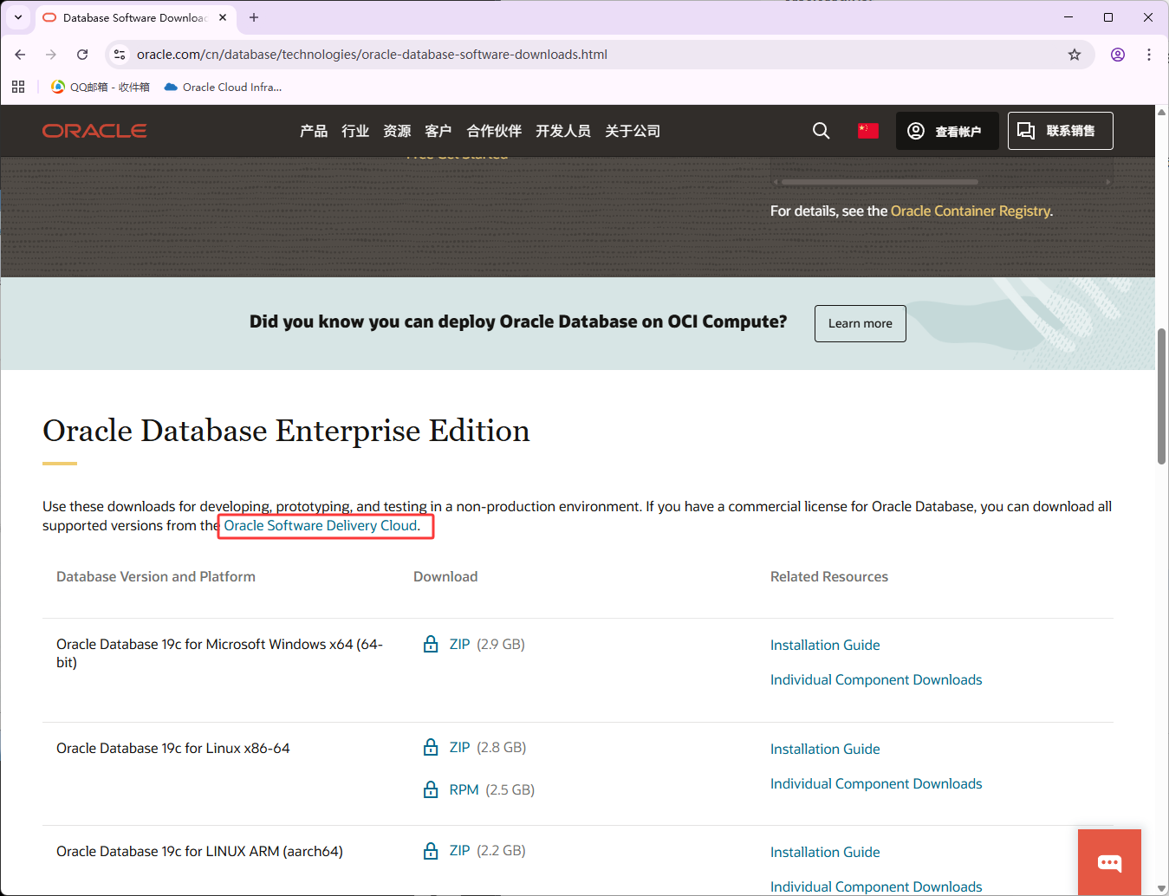Image resolution: width=1169 pixels, height=896 pixels.
Task: Open the Oracle Cloud Infra bookmark
Action: (223, 87)
